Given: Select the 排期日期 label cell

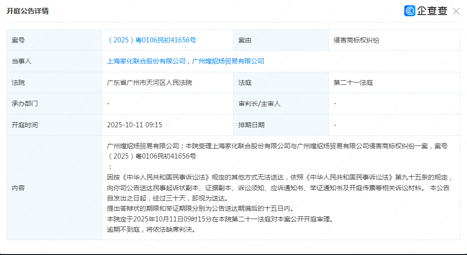Looking at the screenshot, I should click(x=281, y=125).
